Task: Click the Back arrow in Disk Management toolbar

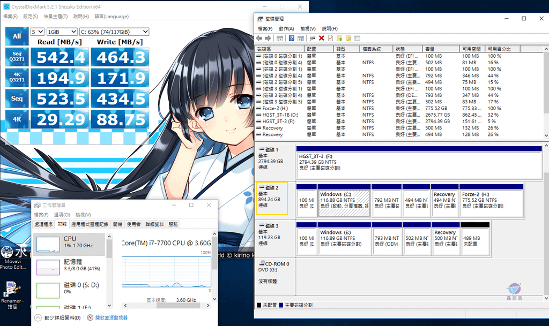Action: 259,38
